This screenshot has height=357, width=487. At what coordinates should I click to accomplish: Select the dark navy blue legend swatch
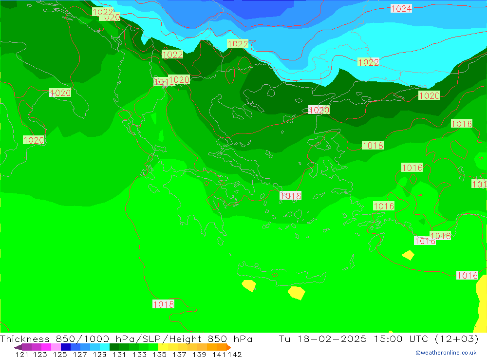(66, 347)
